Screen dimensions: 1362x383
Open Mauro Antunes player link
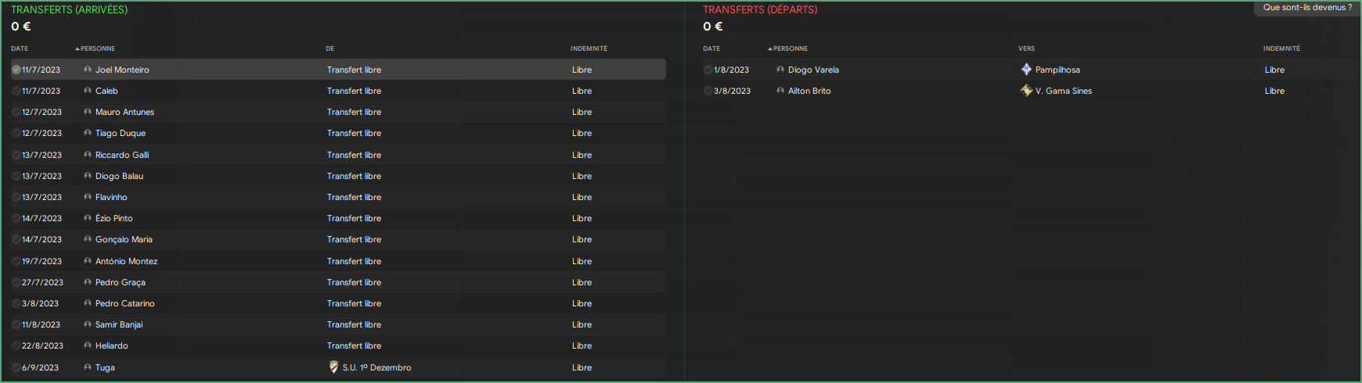click(124, 112)
